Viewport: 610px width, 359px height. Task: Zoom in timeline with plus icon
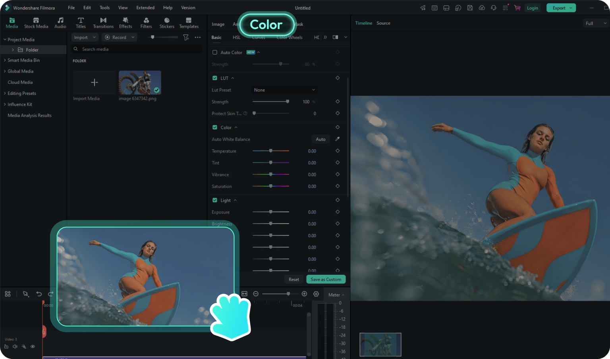(304, 294)
